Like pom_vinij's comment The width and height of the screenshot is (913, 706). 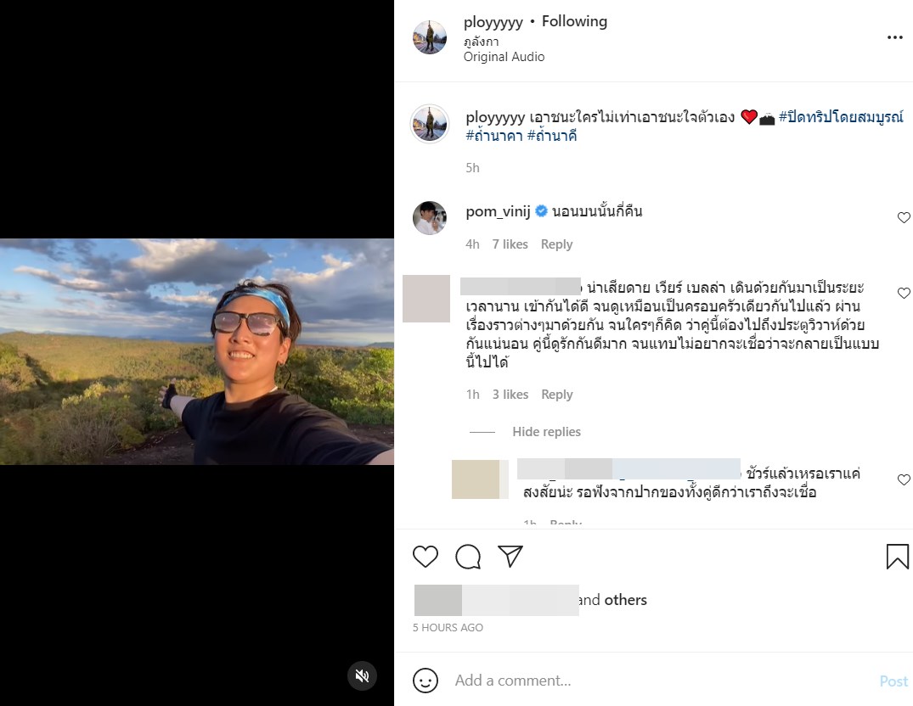[904, 218]
